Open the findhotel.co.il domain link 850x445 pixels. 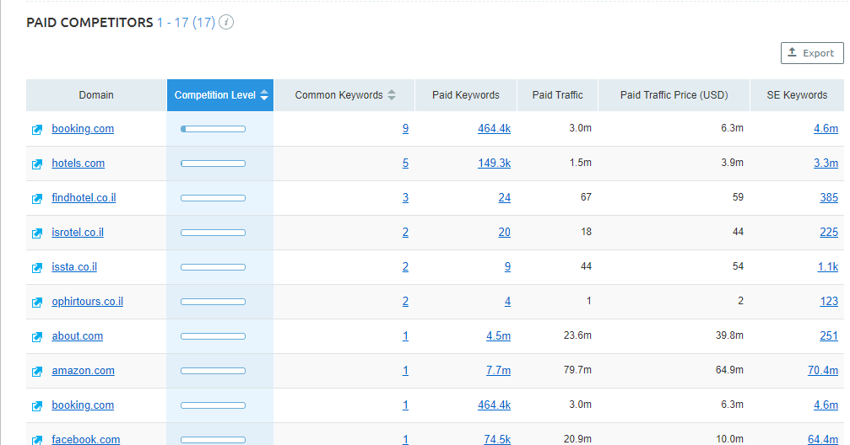(x=84, y=197)
